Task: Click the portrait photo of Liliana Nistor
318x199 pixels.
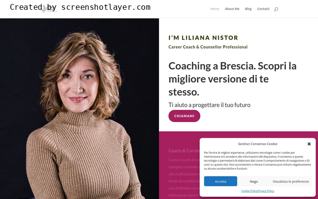Action: [x=79, y=109]
